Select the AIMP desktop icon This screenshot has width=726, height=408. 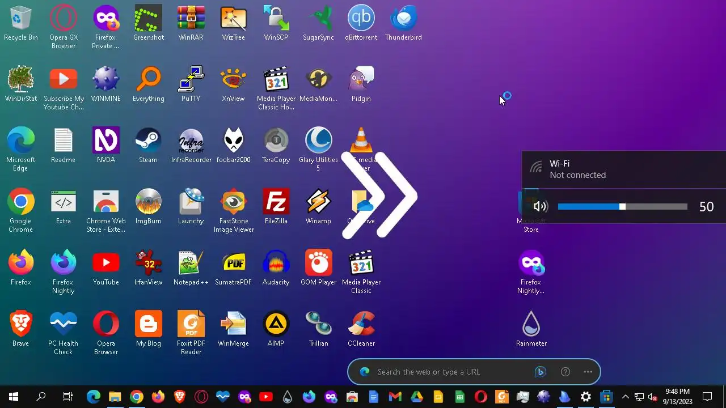click(x=276, y=330)
